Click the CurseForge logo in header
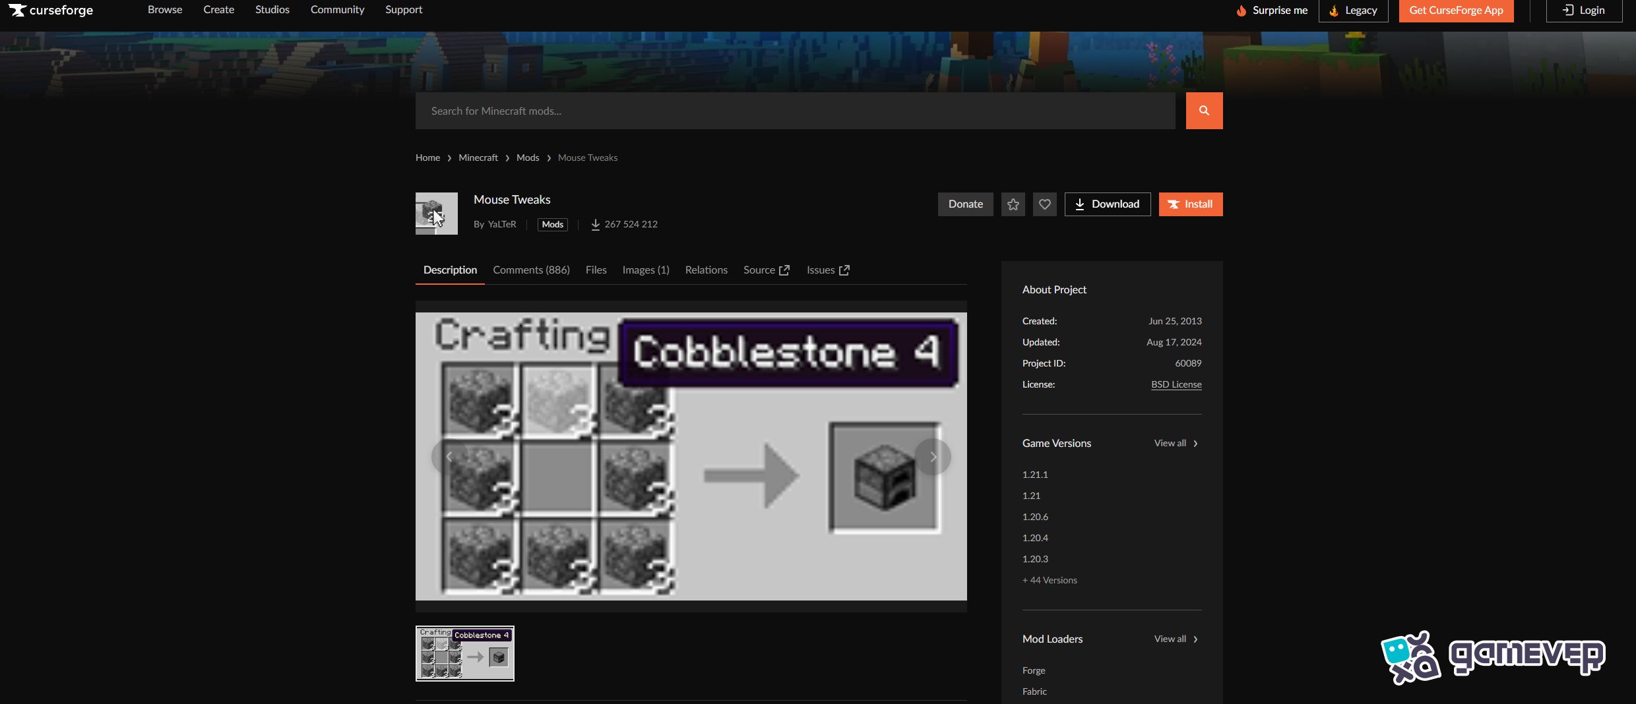This screenshot has width=1636, height=704. click(x=51, y=10)
